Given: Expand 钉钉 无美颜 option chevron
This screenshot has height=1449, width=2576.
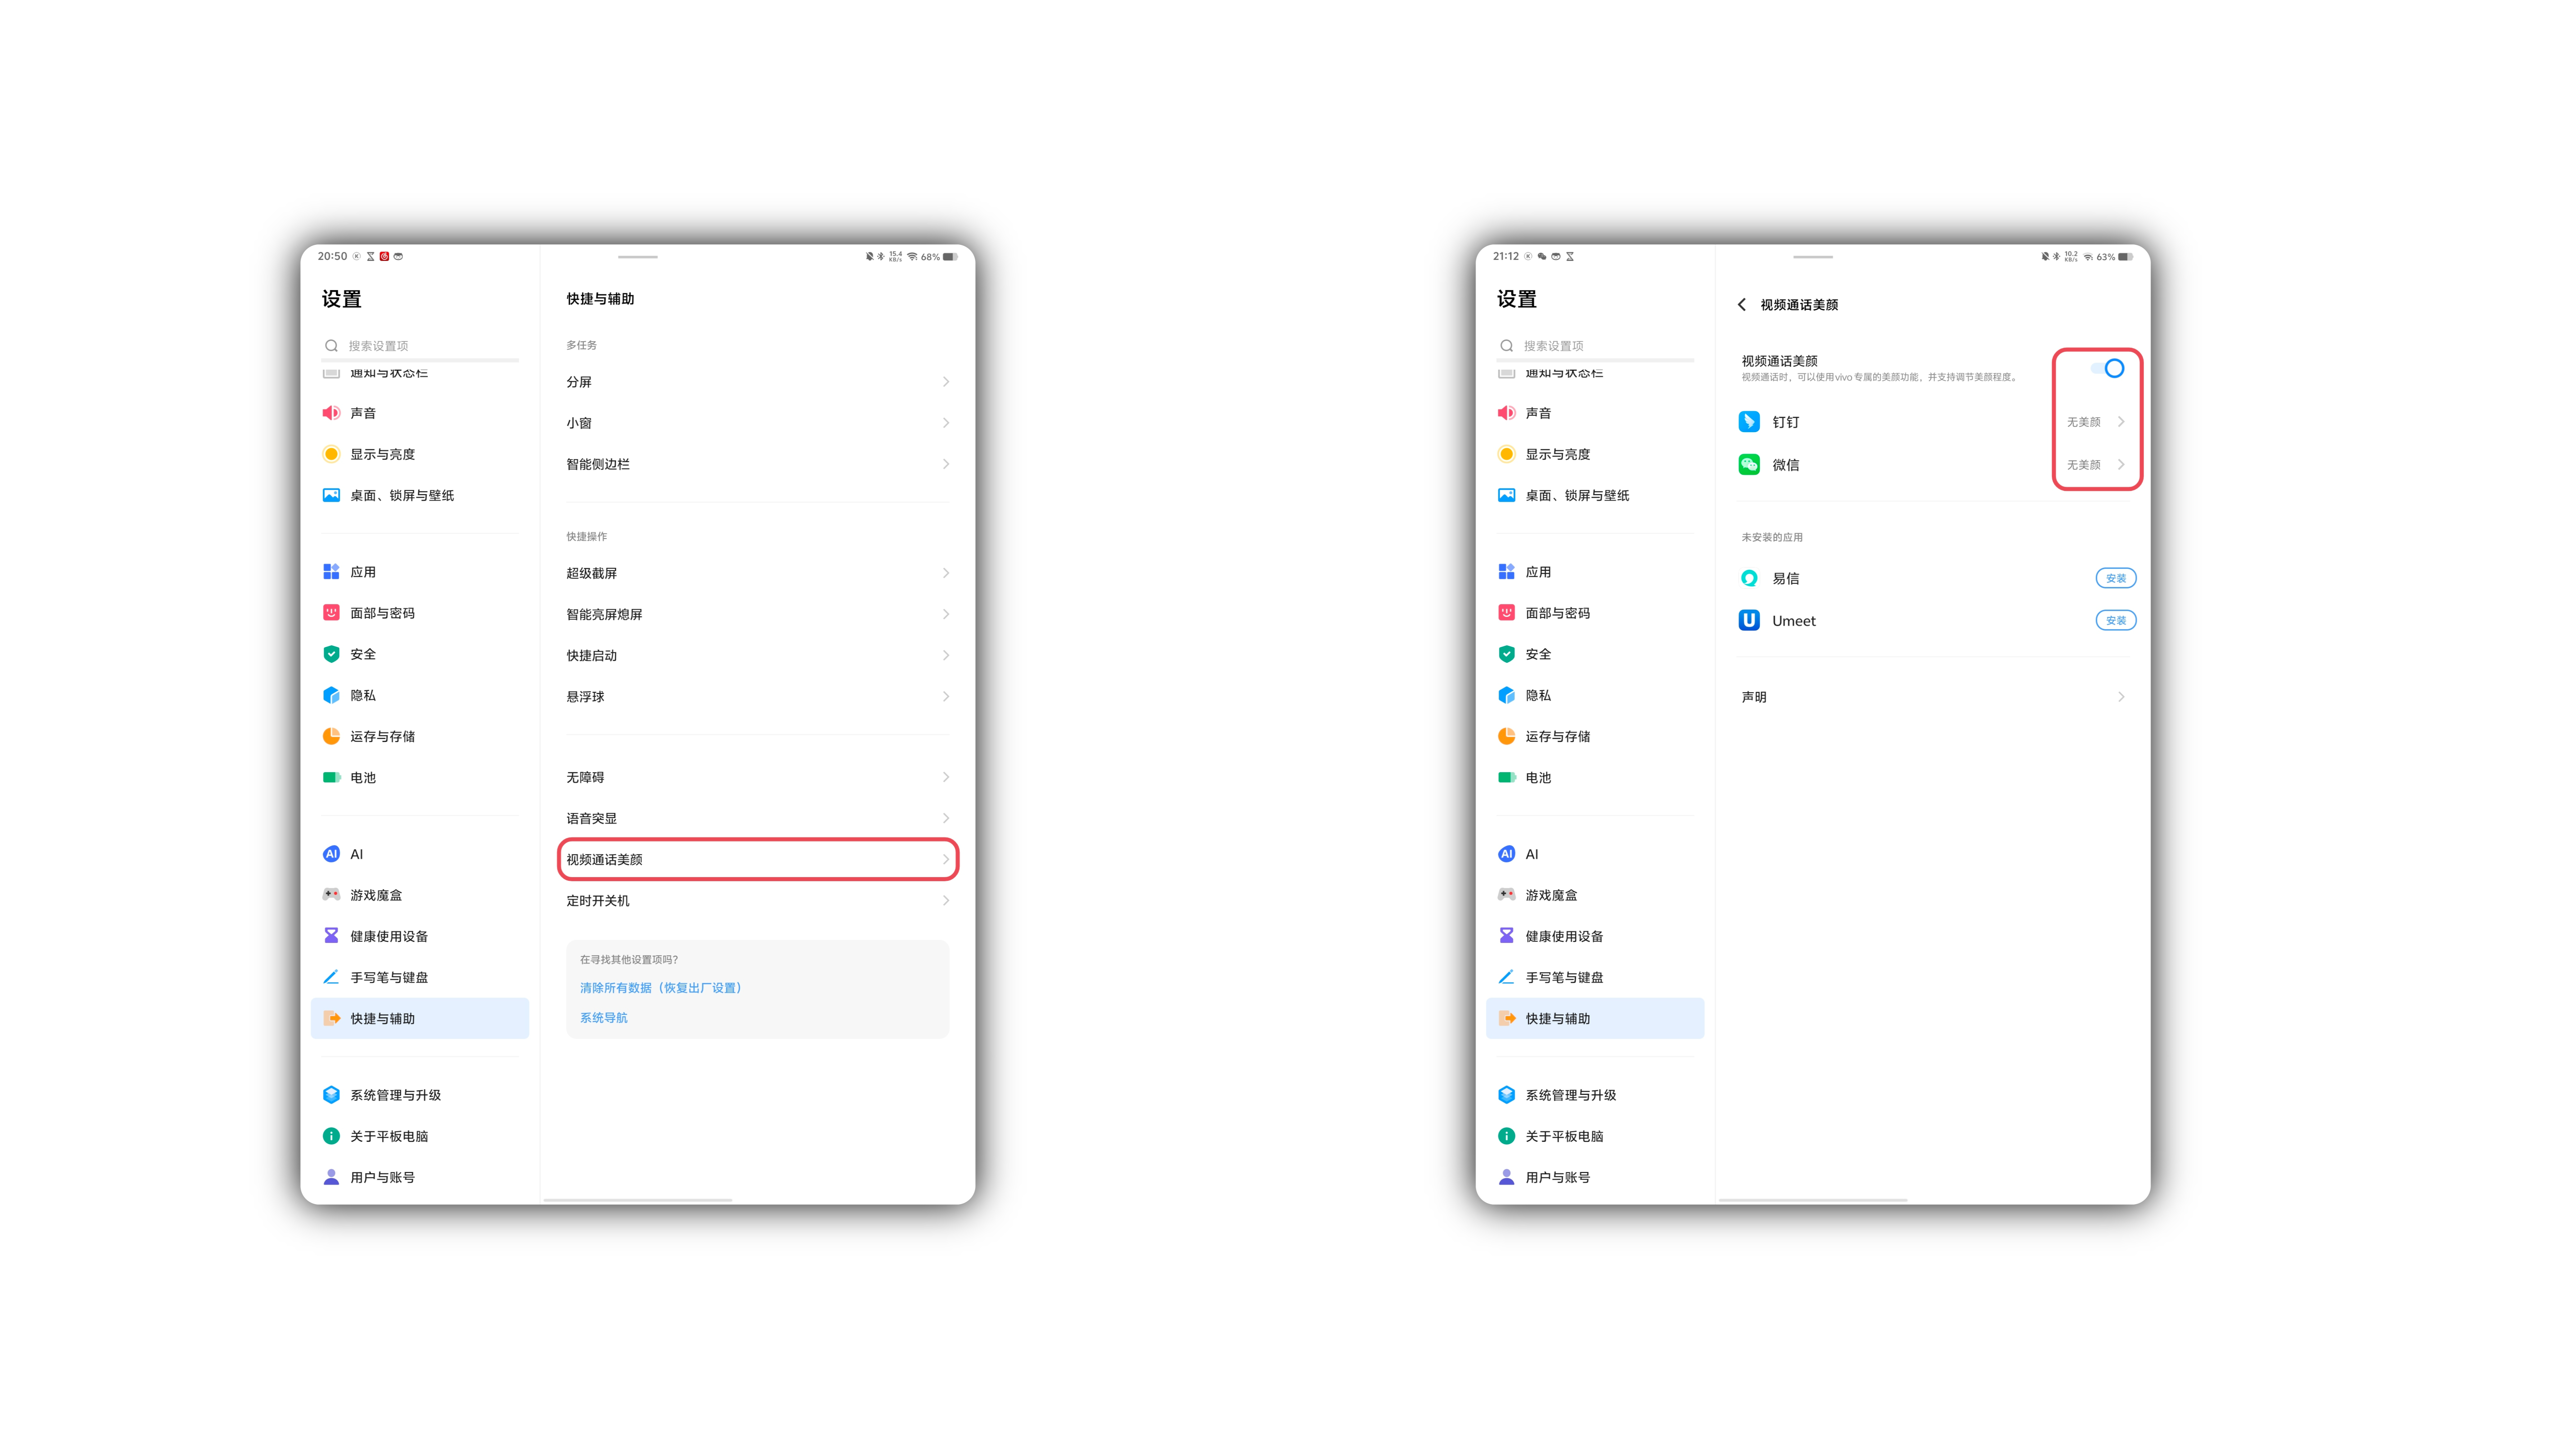Looking at the screenshot, I should pyautogui.click(x=2121, y=422).
